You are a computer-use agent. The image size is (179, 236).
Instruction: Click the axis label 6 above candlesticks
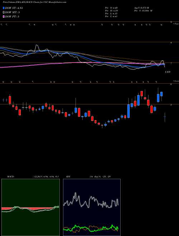[171, 84]
